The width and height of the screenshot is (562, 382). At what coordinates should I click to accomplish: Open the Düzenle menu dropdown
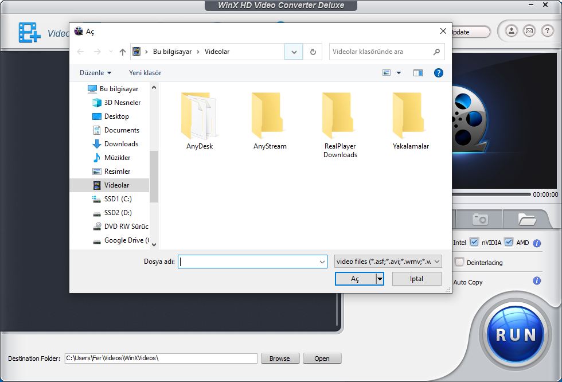(95, 73)
